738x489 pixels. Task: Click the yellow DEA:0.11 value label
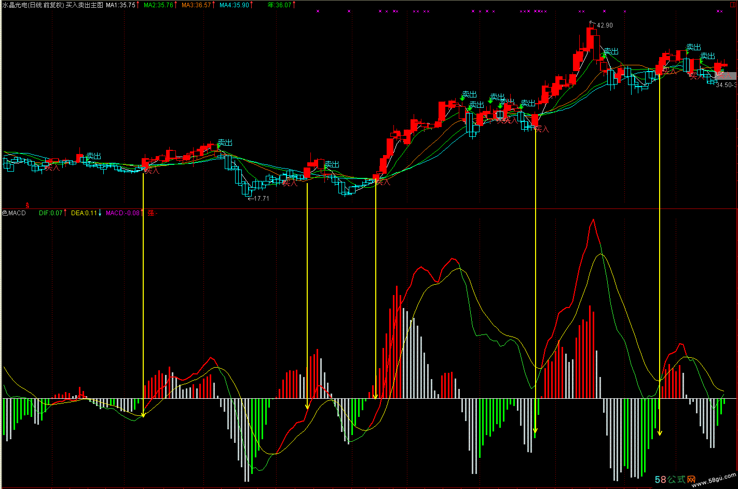coord(84,213)
